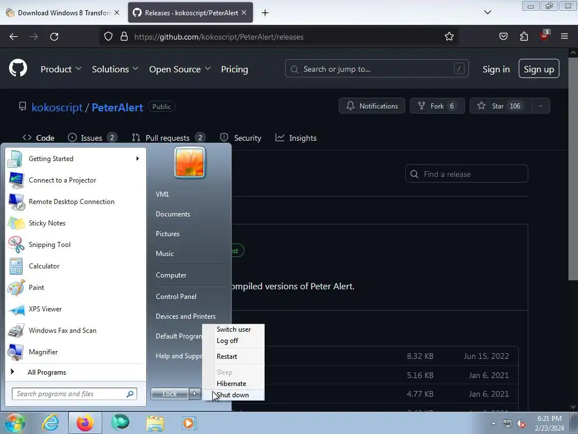The width and height of the screenshot is (578, 434).
Task: Launch Windows Fax and Scan
Action: pyautogui.click(x=76, y=330)
